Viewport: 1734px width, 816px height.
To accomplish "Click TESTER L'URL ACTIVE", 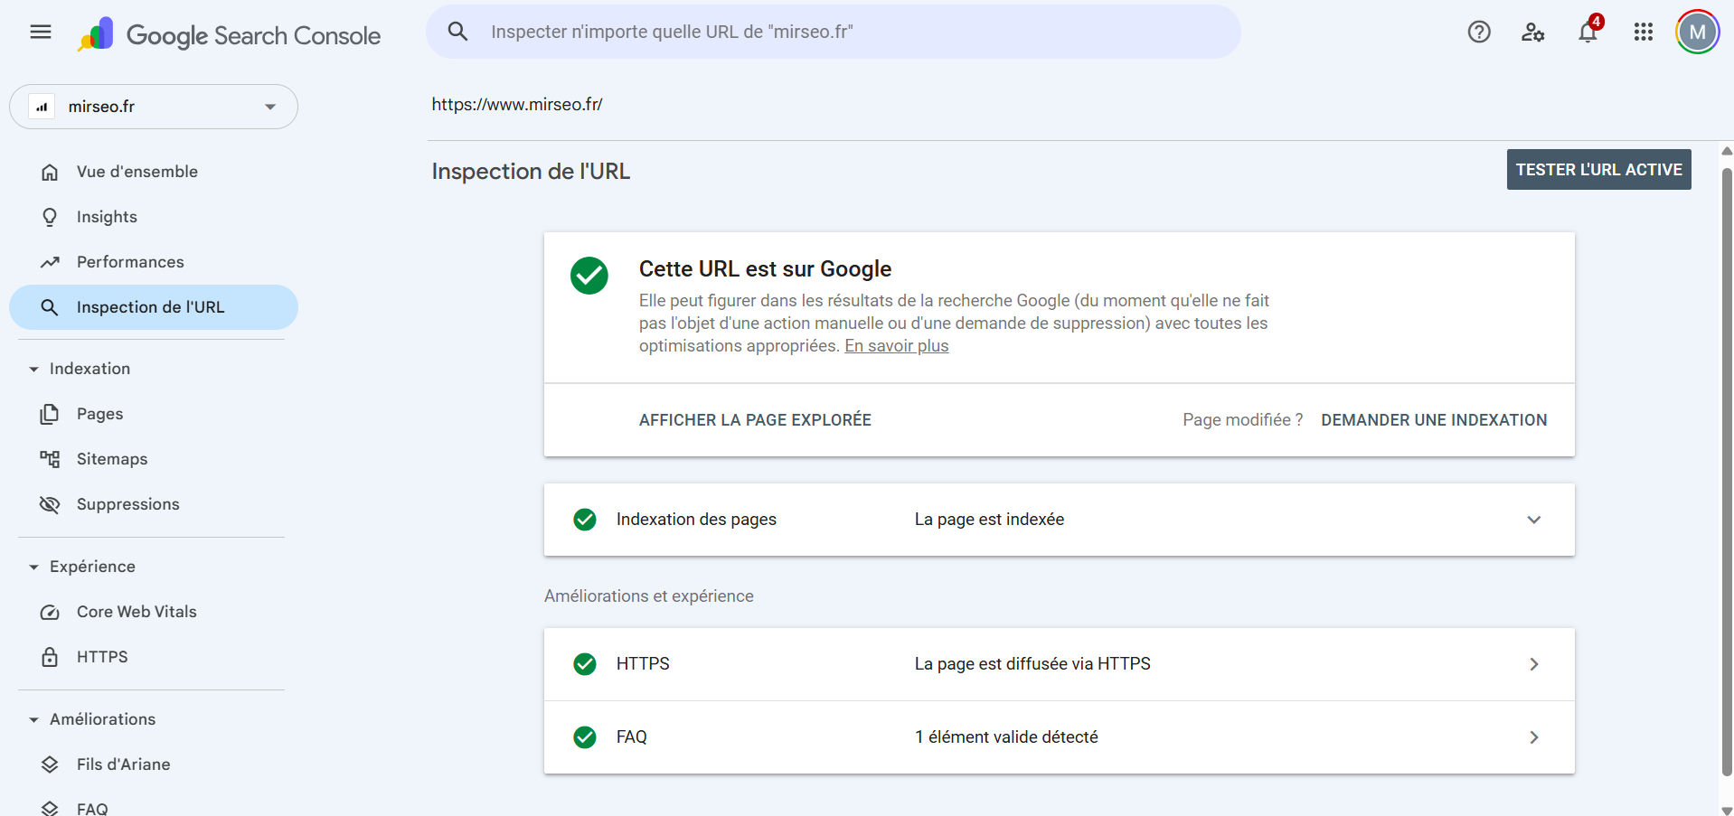I will coord(1598,169).
